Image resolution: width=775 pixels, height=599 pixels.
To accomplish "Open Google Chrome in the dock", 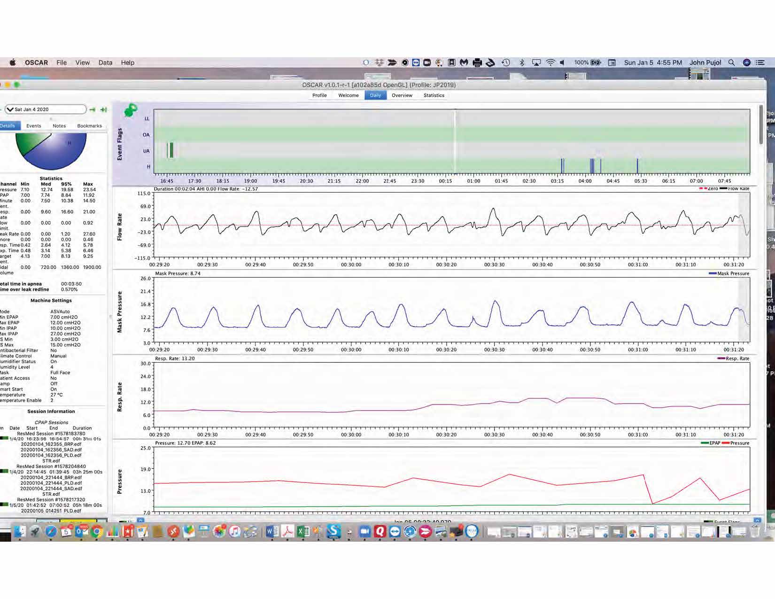I will [97, 531].
